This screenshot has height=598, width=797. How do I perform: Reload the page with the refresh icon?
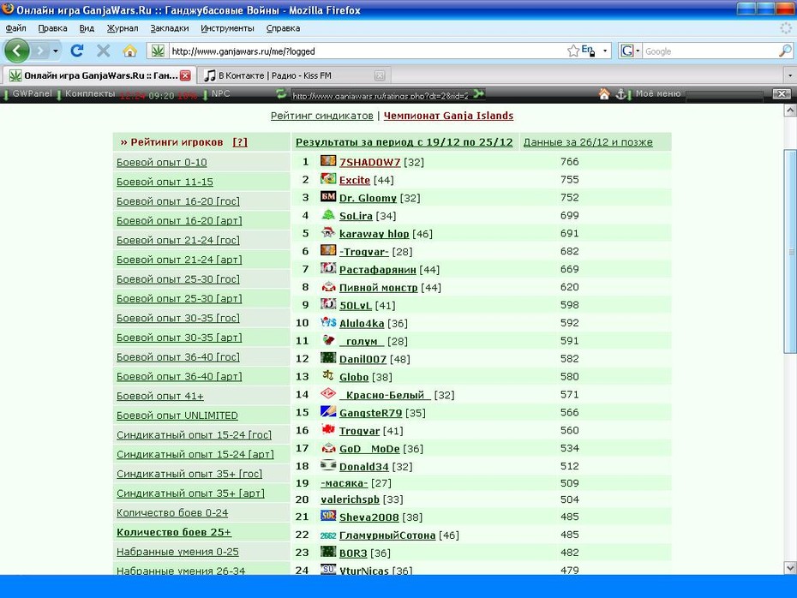pyautogui.click(x=77, y=51)
